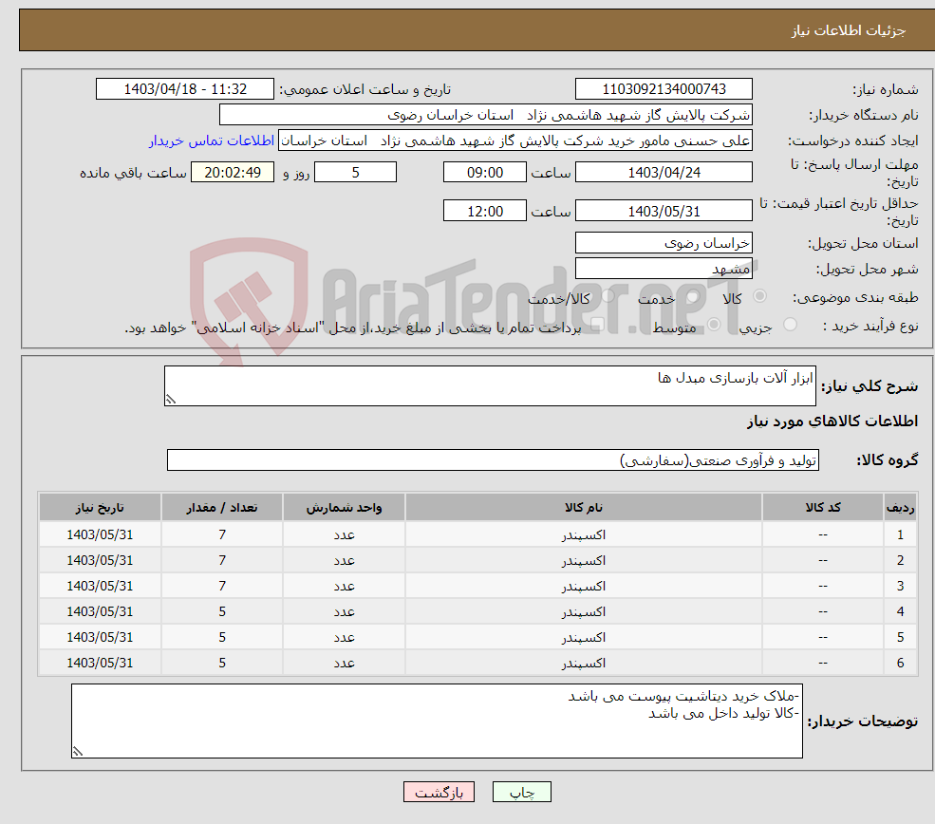Screen dimensions: 935x824
Task: Open the اطلاعات تماس خریدار link
Action: tap(212, 140)
